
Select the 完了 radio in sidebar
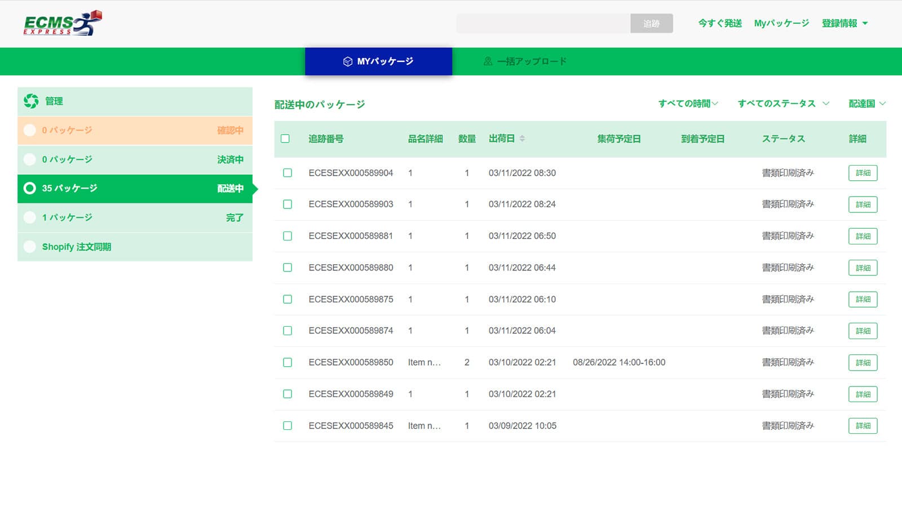coord(30,217)
